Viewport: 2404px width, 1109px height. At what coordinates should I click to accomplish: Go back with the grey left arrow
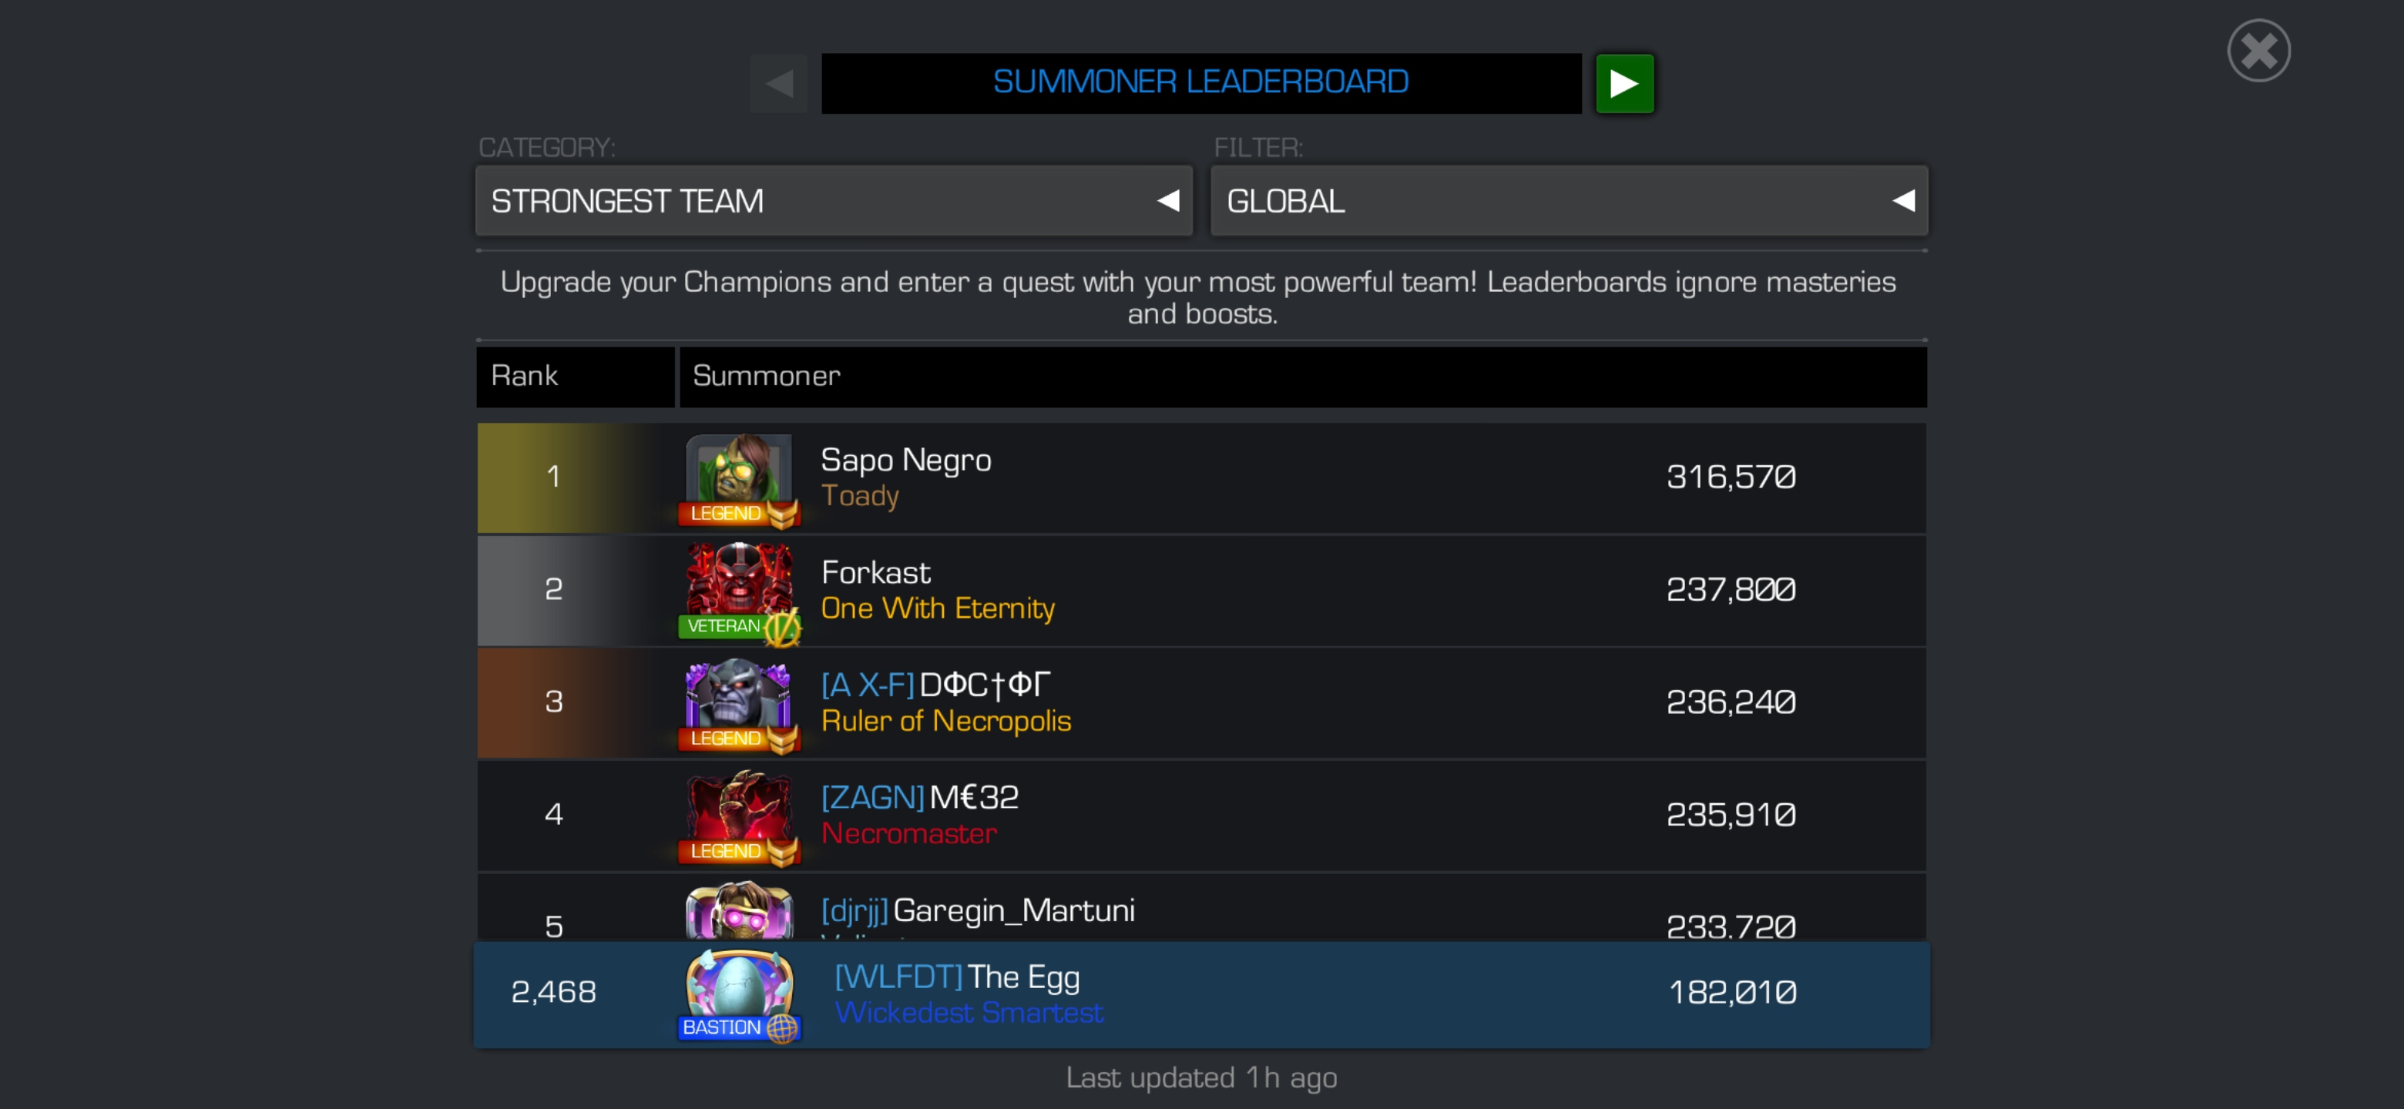coord(778,83)
